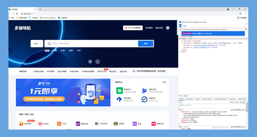This screenshot has width=257, height=137.
Task: Open the 蓝色书签 tool link
Action: 123,71
